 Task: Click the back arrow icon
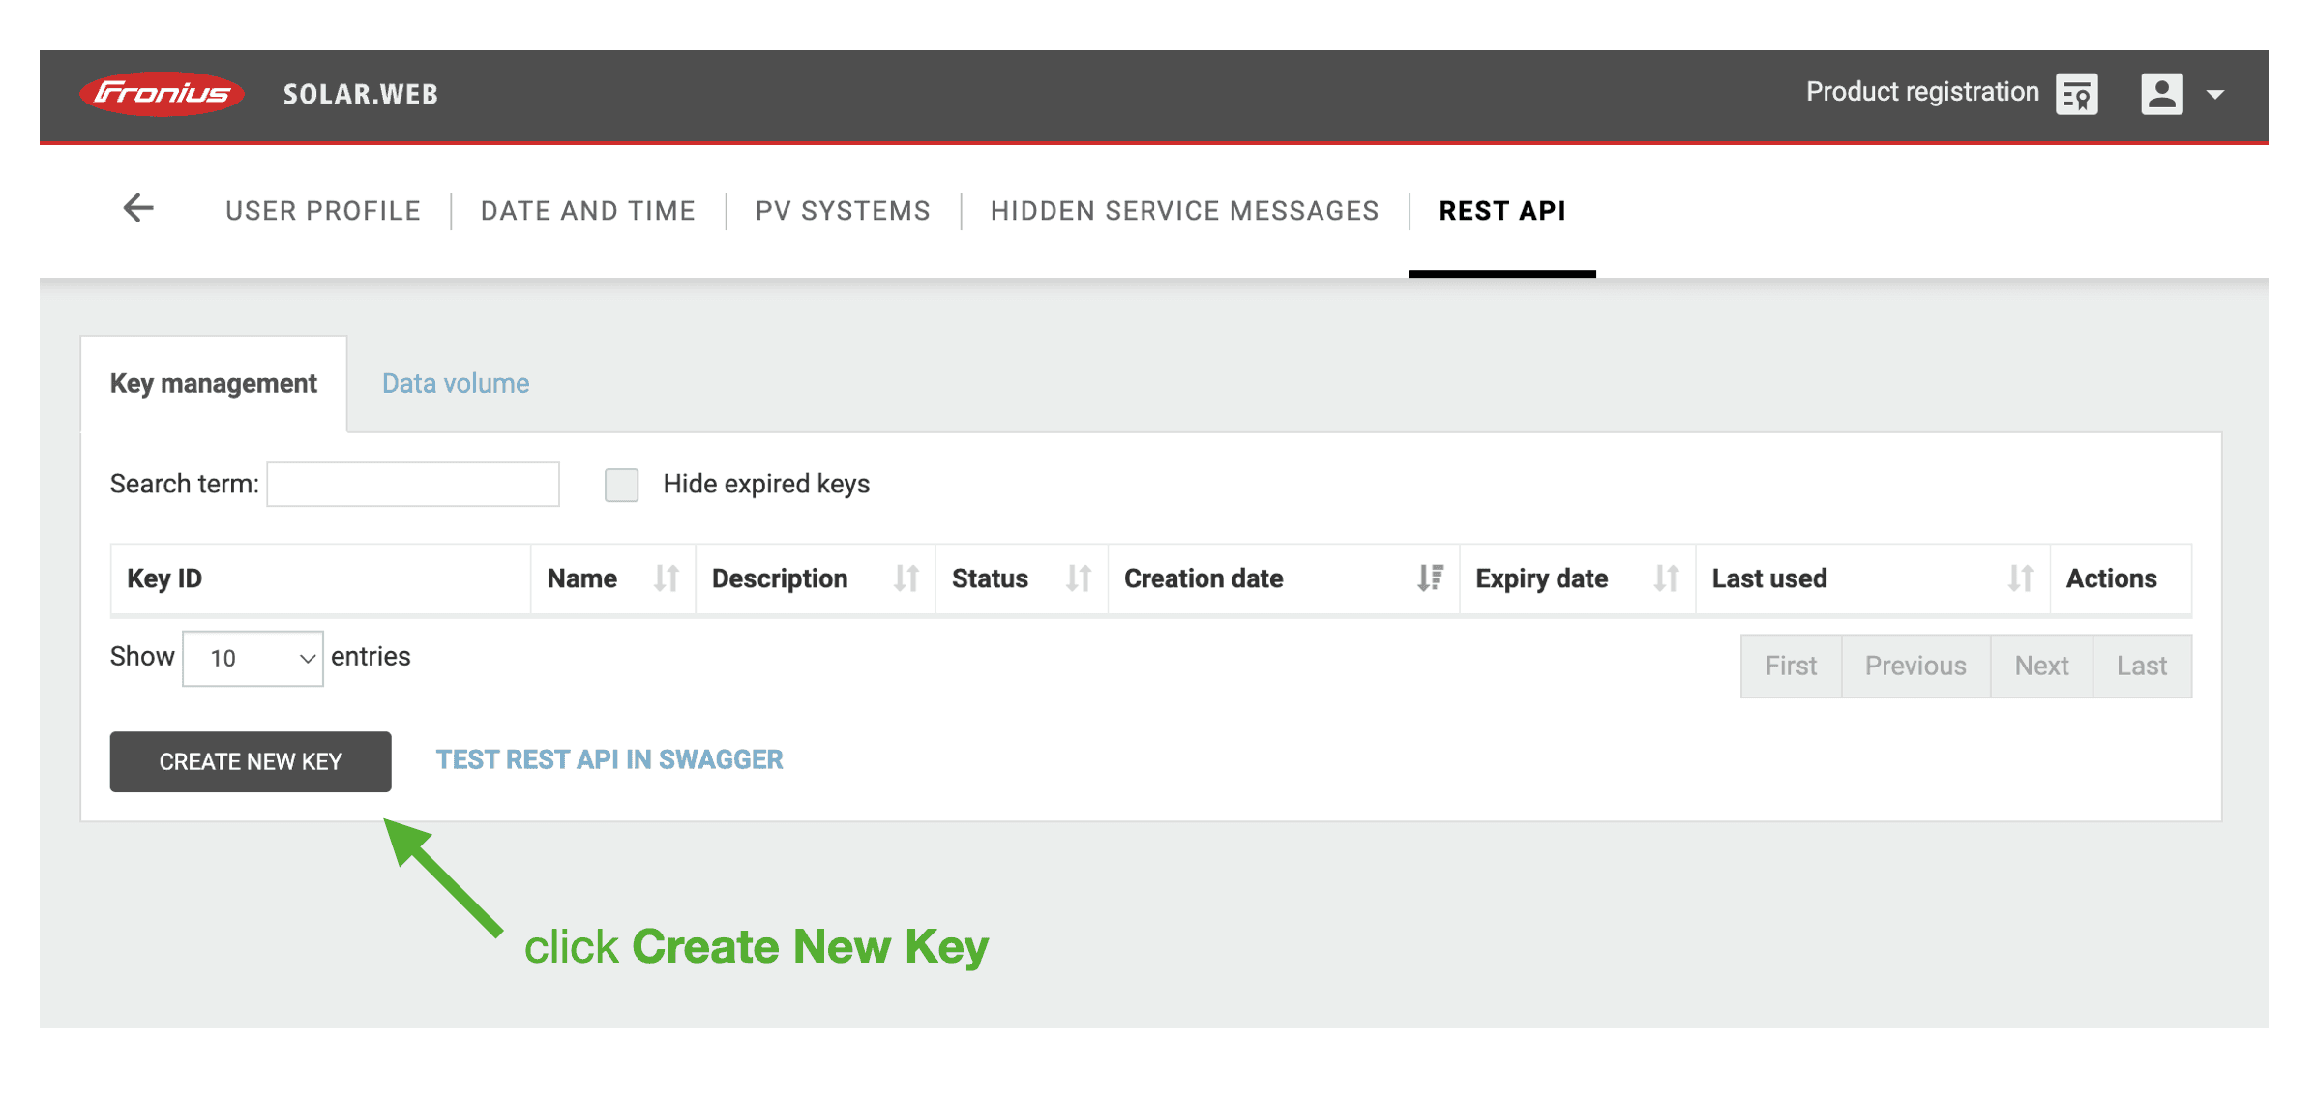(x=138, y=208)
